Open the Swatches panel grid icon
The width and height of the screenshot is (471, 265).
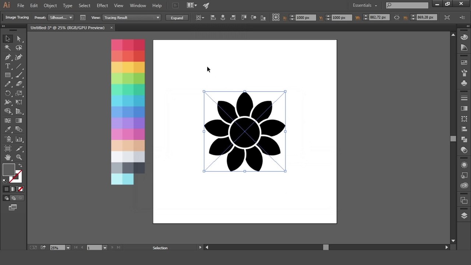pos(464,63)
